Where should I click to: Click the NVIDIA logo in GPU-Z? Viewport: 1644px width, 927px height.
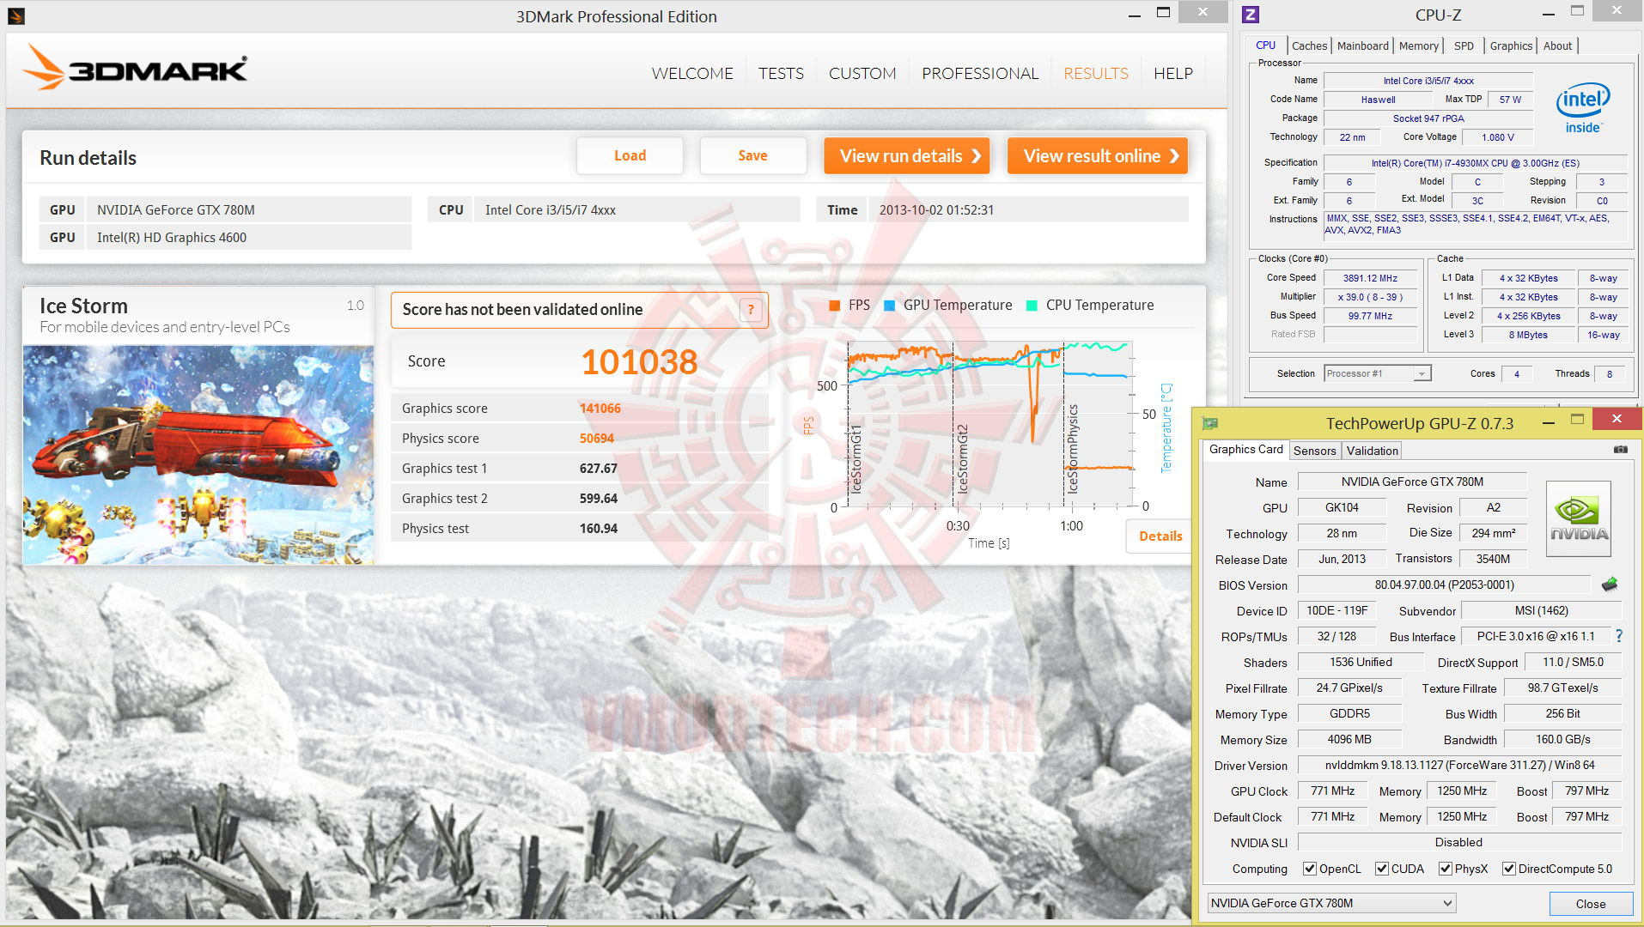pyautogui.click(x=1579, y=518)
